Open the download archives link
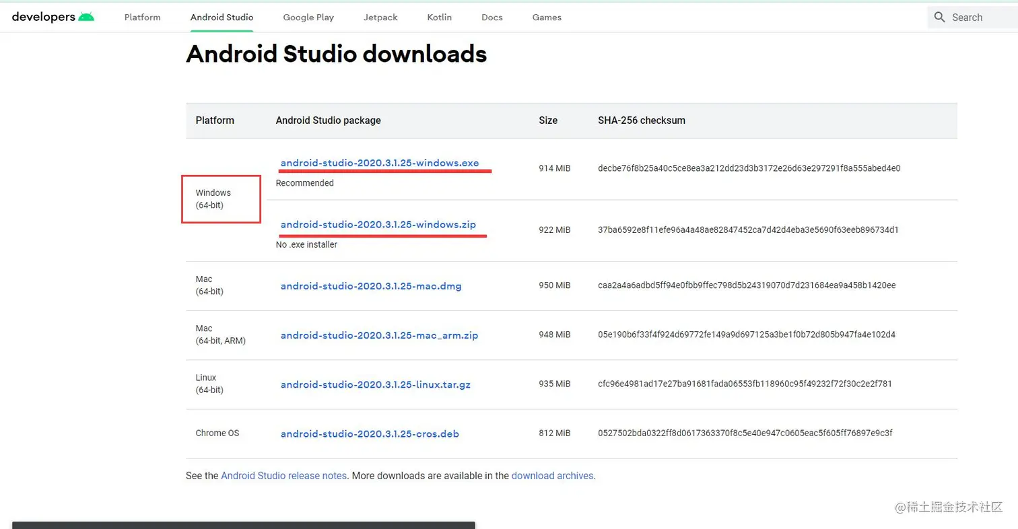Viewport: 1018px width, 529px height. tap(552, 476)
